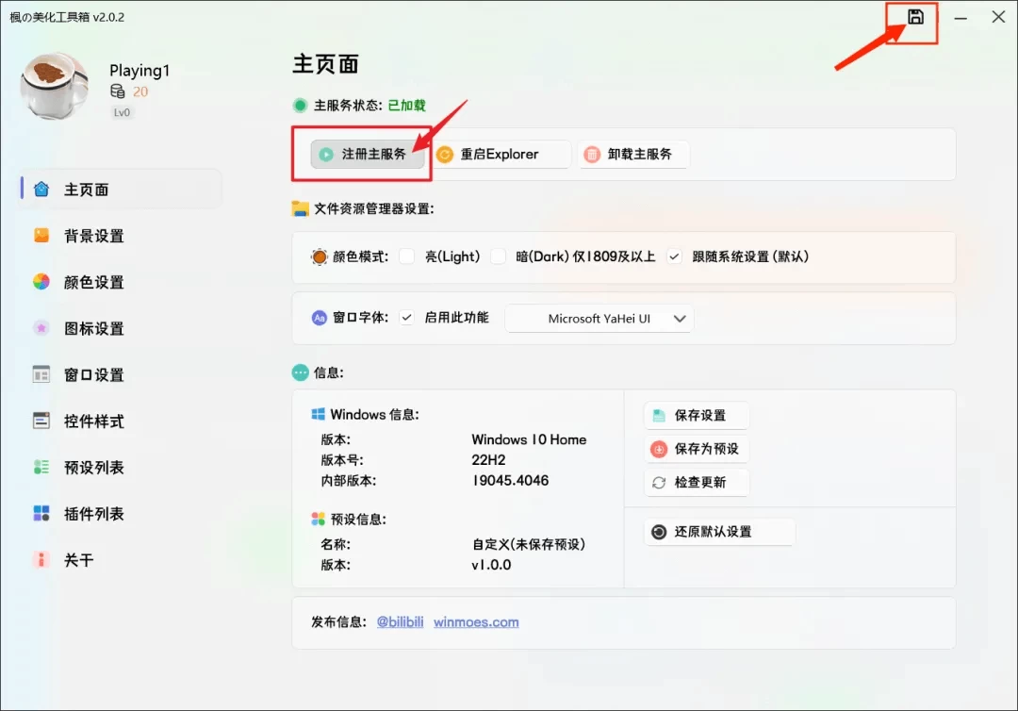Screen dimensions: 1018x711
Task: Click the blue tiles icon for 插件列表
Action: pyautogui.click(x=41, y=514)
